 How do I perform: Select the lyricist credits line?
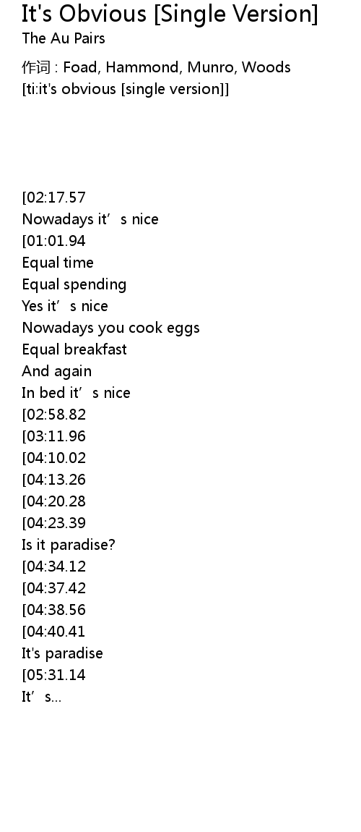tap(156, 67)
